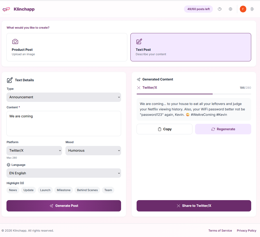
Task: Open the Platform dropdown showing Twitter/X
Action: [34, 150]
